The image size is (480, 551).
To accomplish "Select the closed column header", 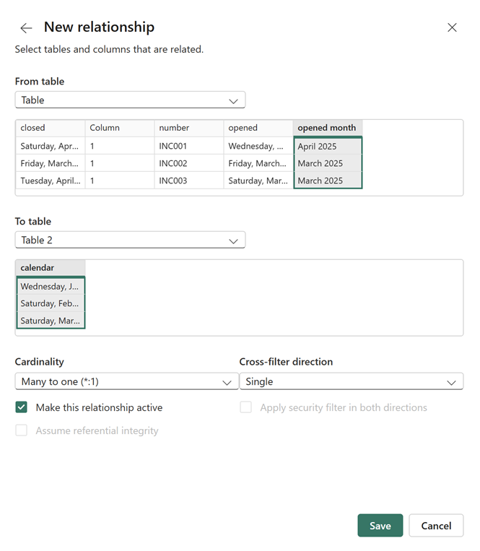I will (50, 128).
